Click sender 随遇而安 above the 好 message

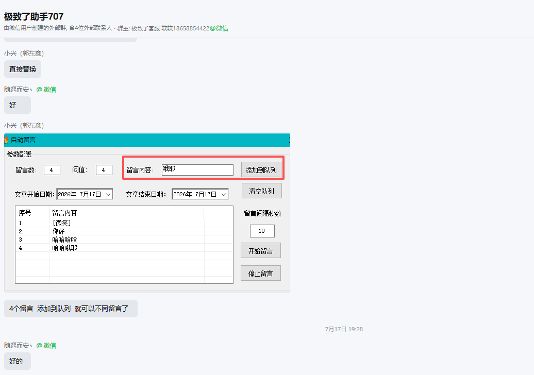tap(19, 90)
